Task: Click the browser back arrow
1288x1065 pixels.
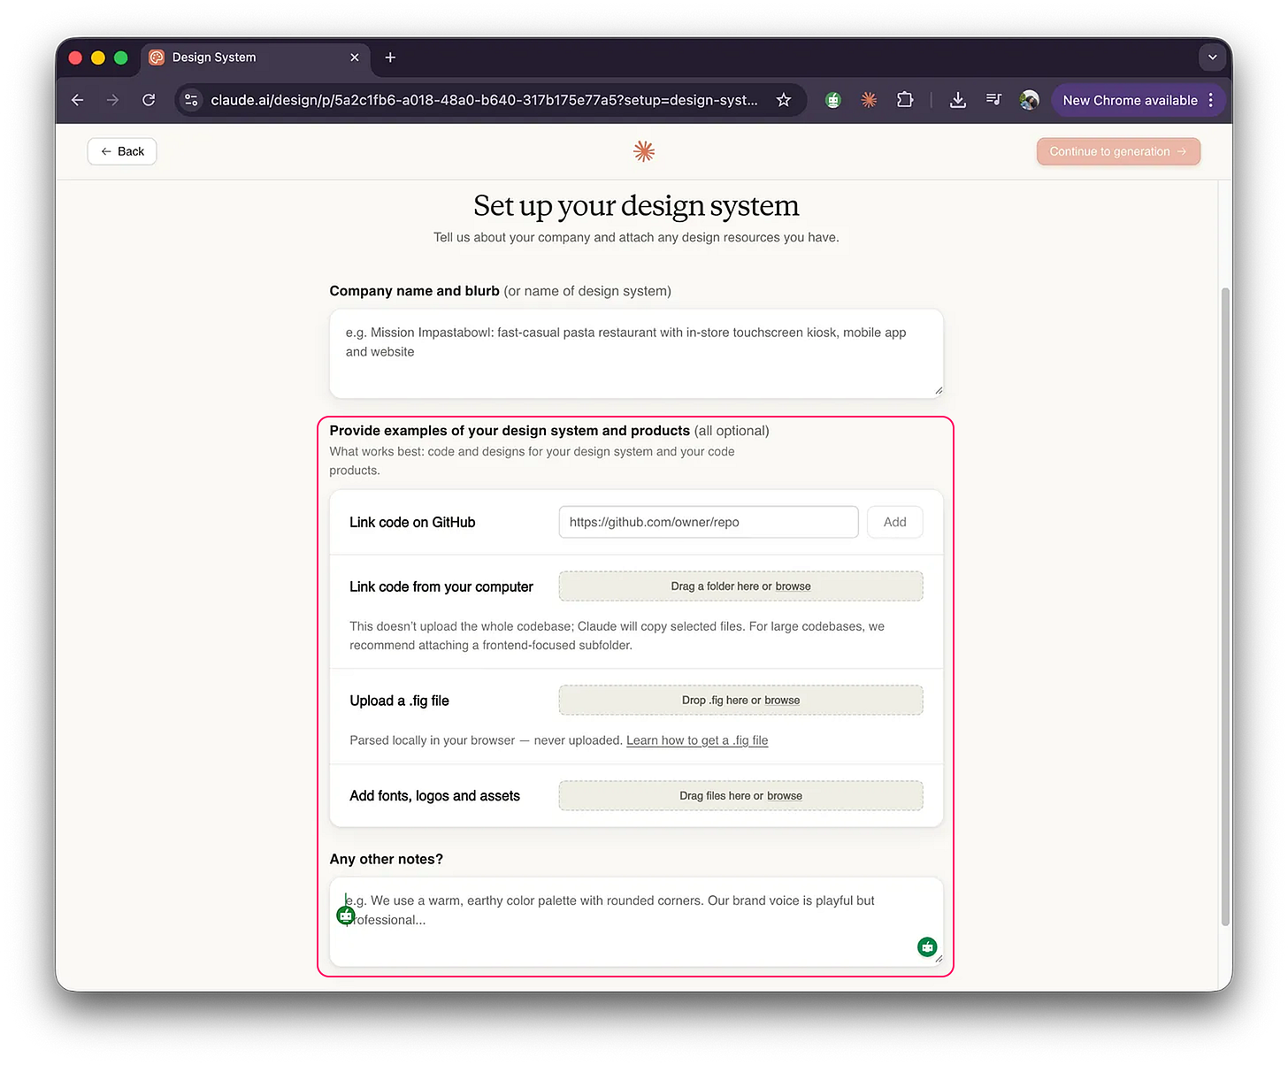Action: (x=77, y=100)
